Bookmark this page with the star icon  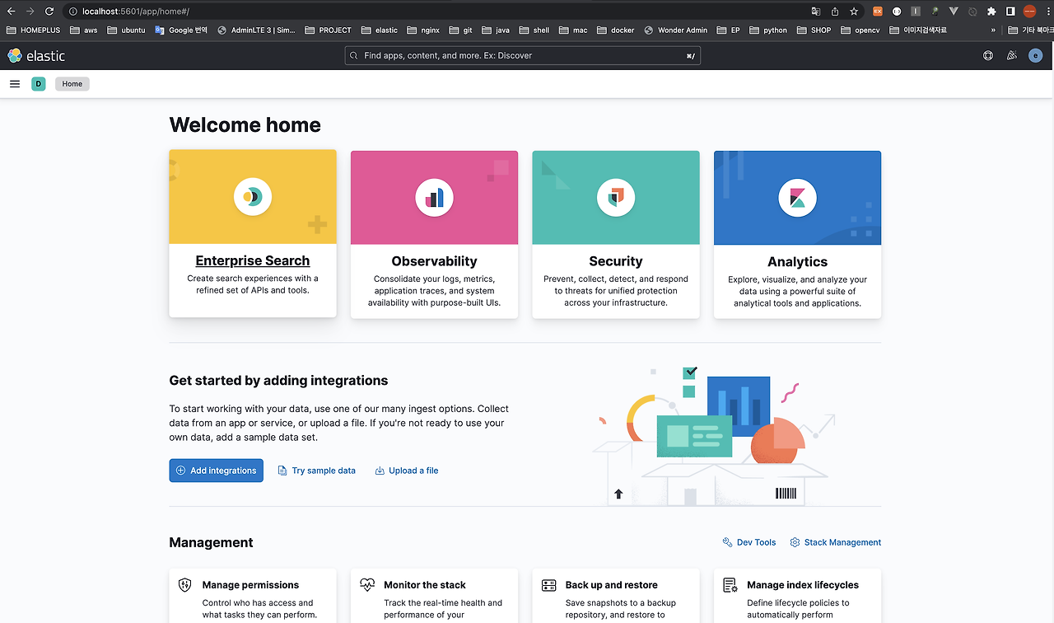pyautogui.click(x=854, y=12)
